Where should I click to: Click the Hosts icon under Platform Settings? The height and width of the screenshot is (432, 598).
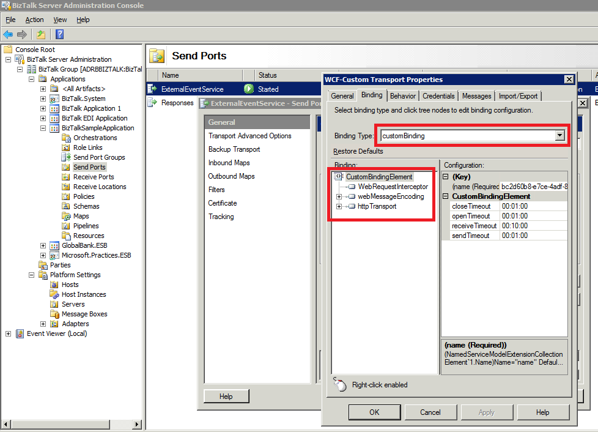(54, 285)
